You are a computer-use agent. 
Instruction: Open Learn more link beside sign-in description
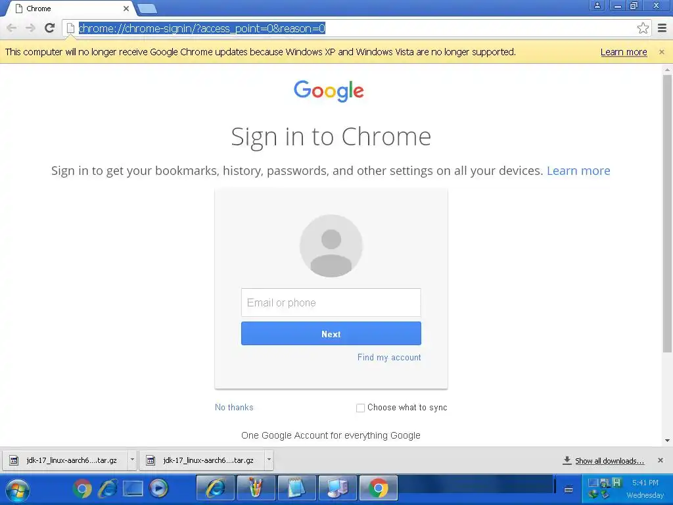(x=578, y=170)
